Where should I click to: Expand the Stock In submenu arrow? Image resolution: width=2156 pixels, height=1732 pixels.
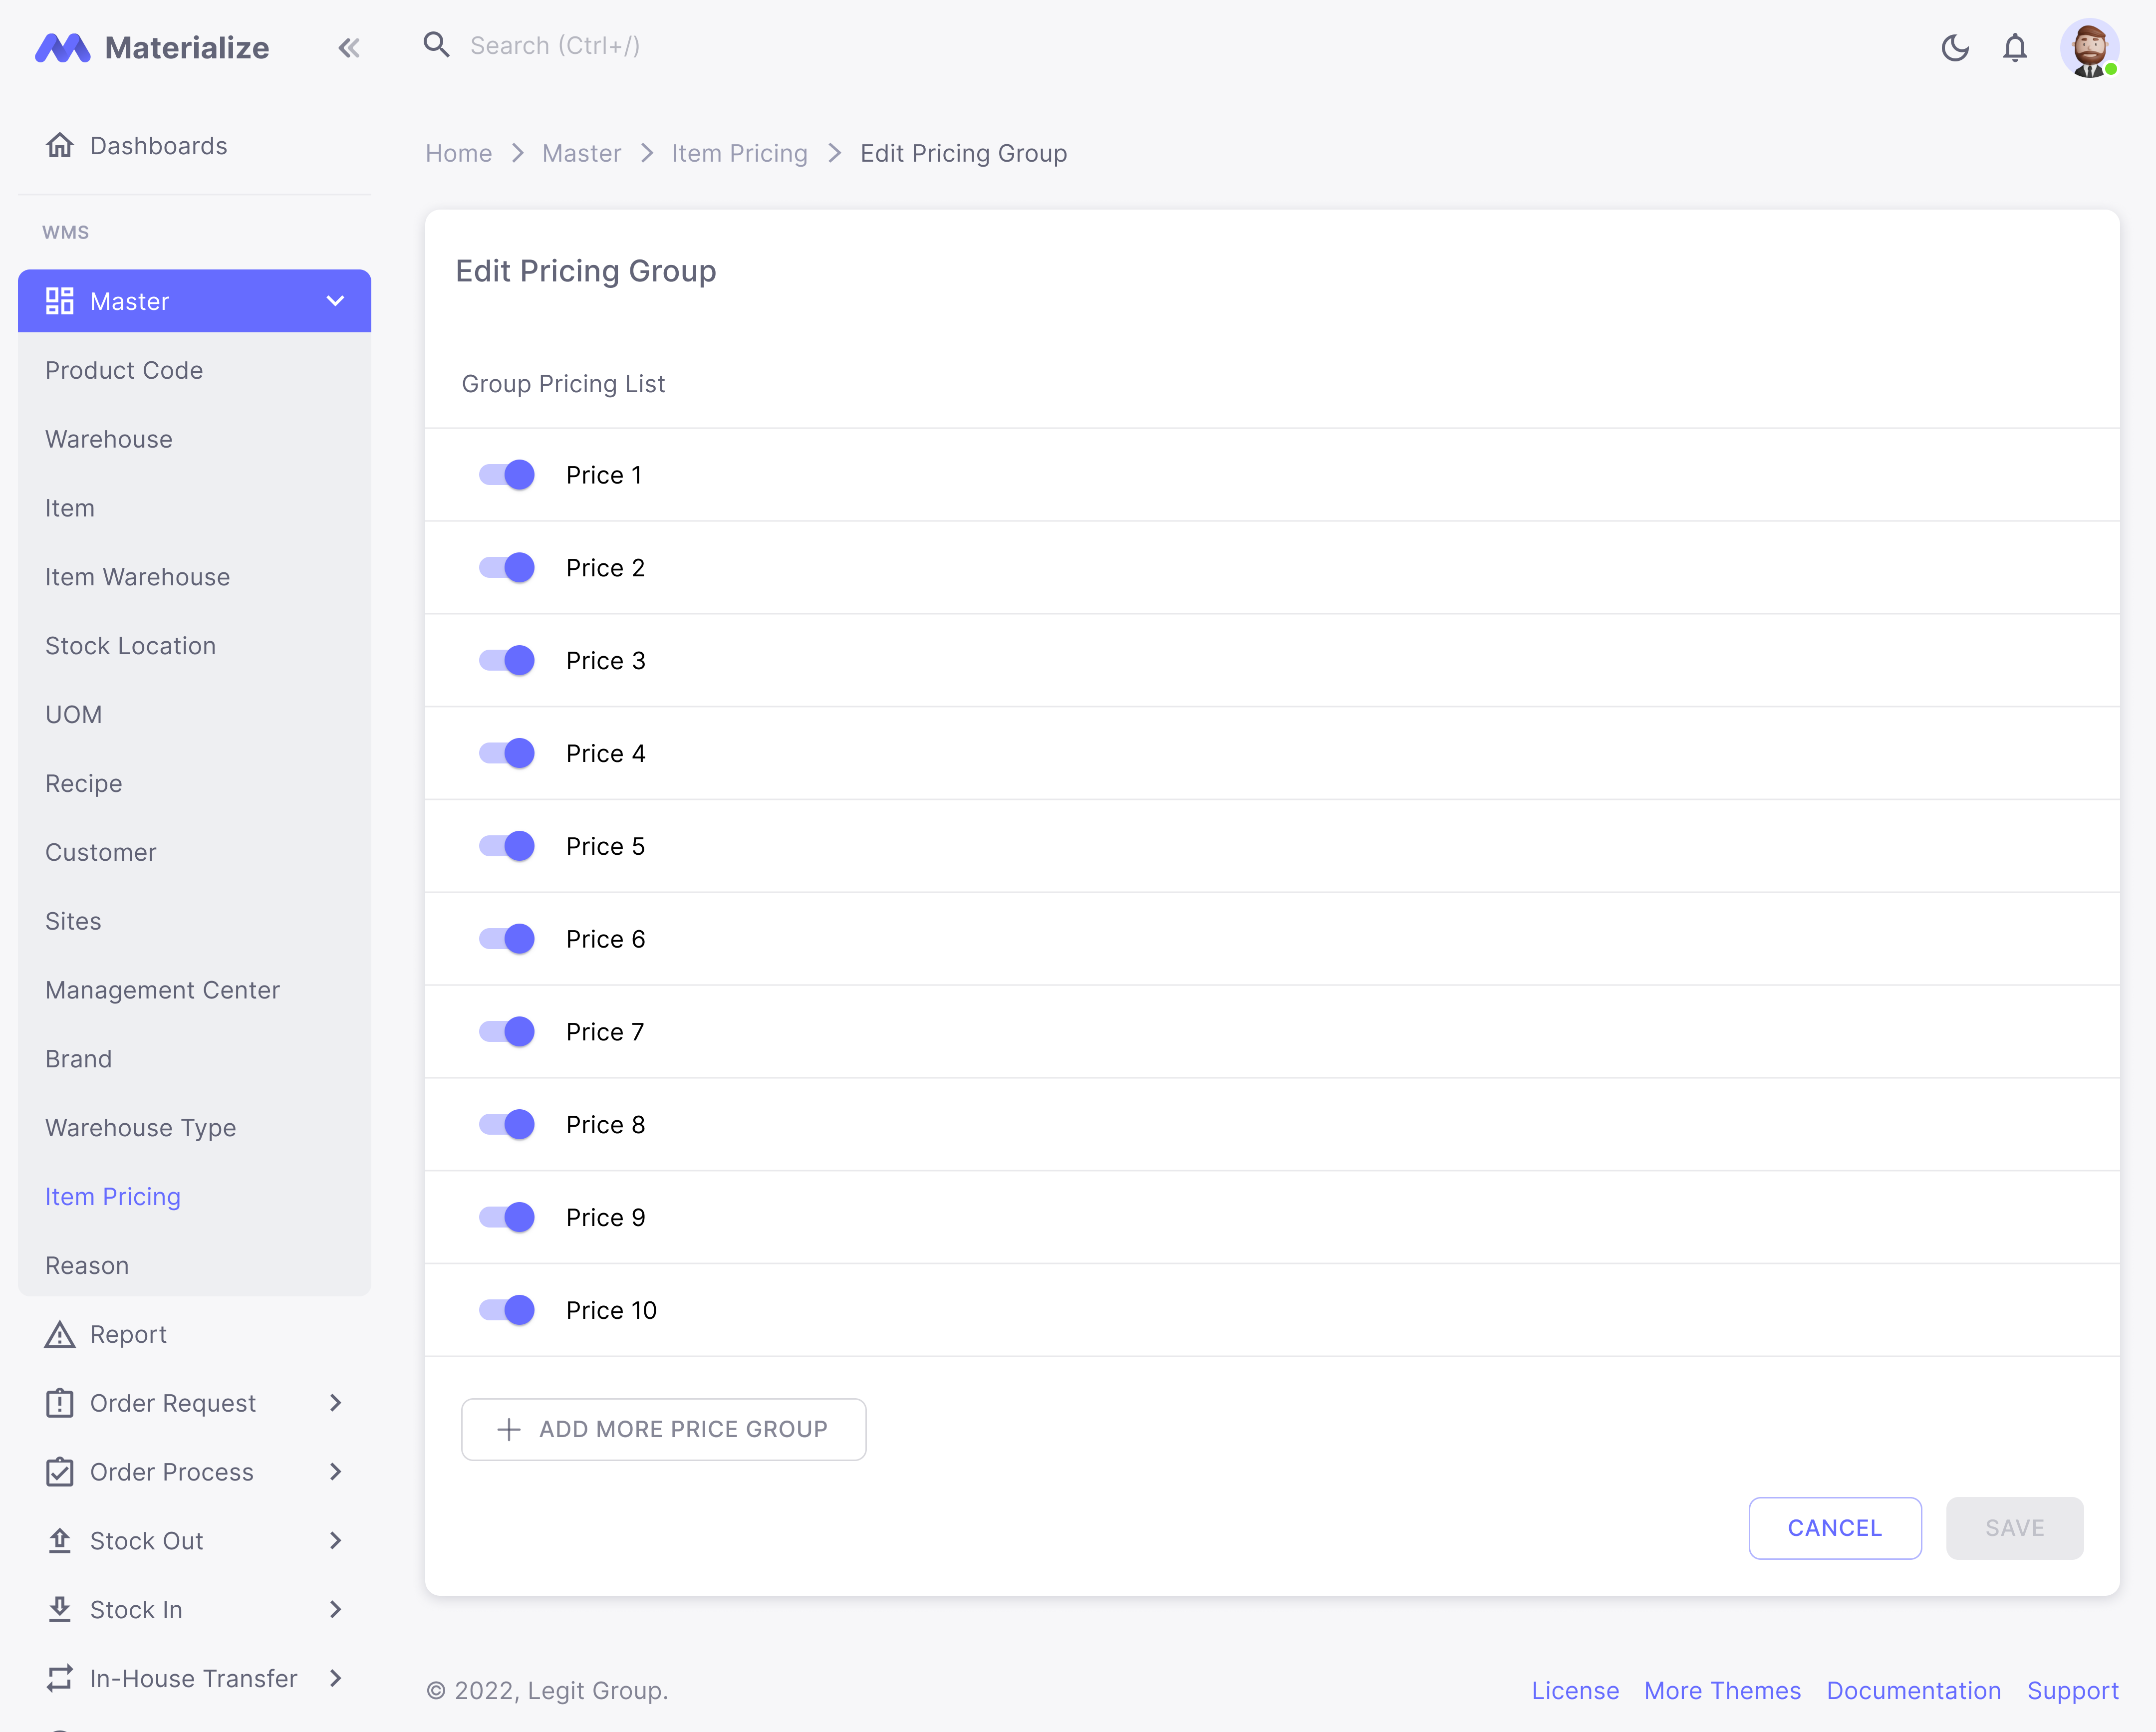coord(335,1610)
